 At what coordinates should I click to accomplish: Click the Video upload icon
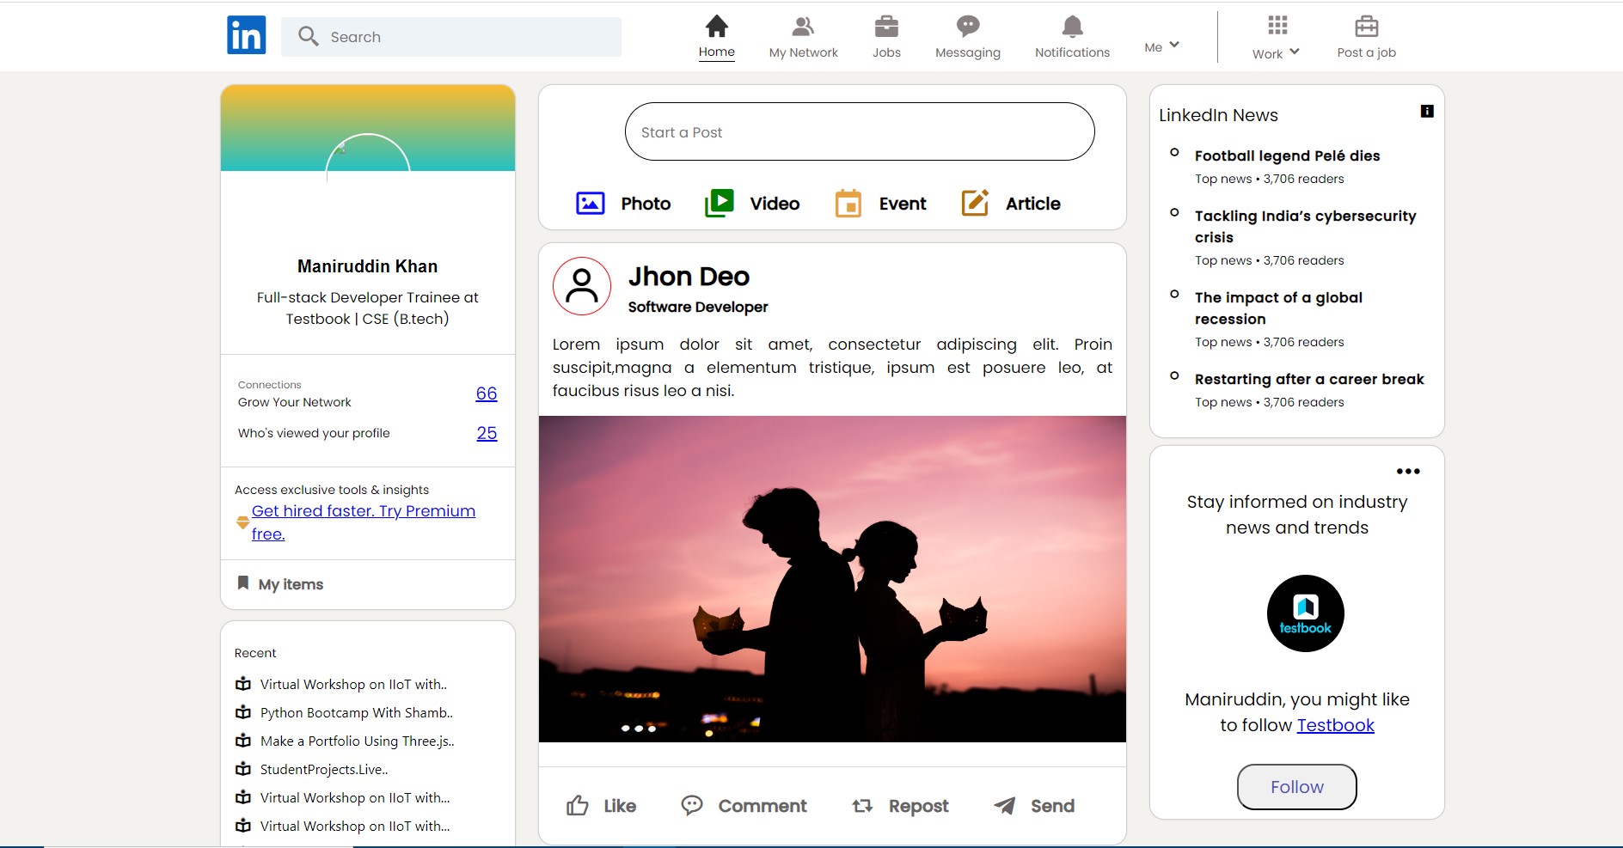pos(719,204)
